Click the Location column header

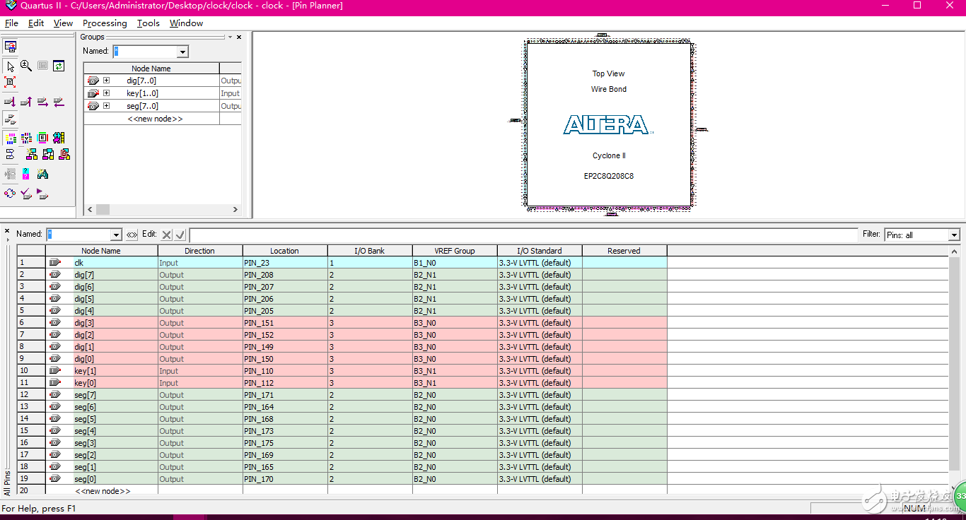(x=284, y=251)
